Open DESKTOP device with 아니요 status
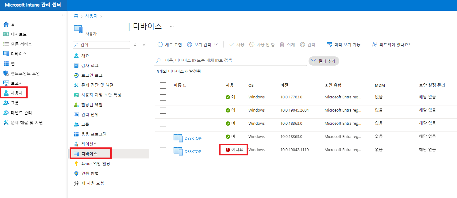Image resolution: width=457 pixels, height=198 pixels. pos(193,152)
